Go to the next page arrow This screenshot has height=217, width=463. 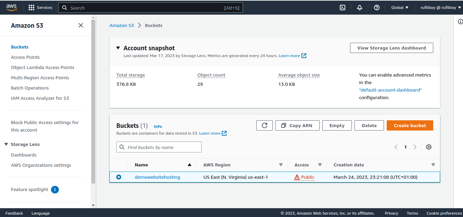(x=415, y=147)
